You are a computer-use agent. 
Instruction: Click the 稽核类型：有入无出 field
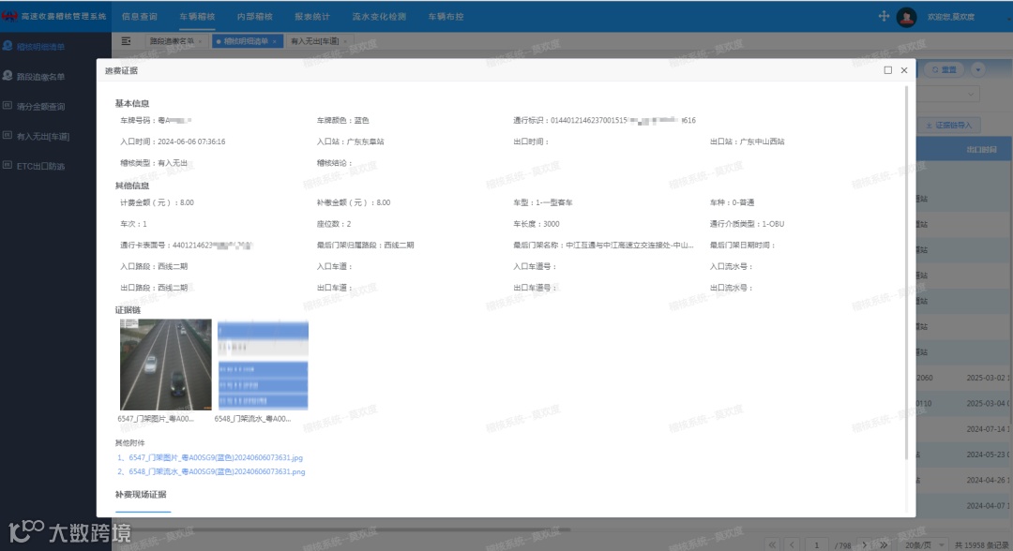point(154,163)
